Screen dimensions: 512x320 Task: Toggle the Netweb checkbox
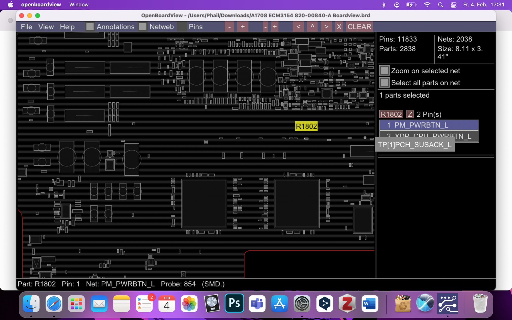(x=143, y=27)
